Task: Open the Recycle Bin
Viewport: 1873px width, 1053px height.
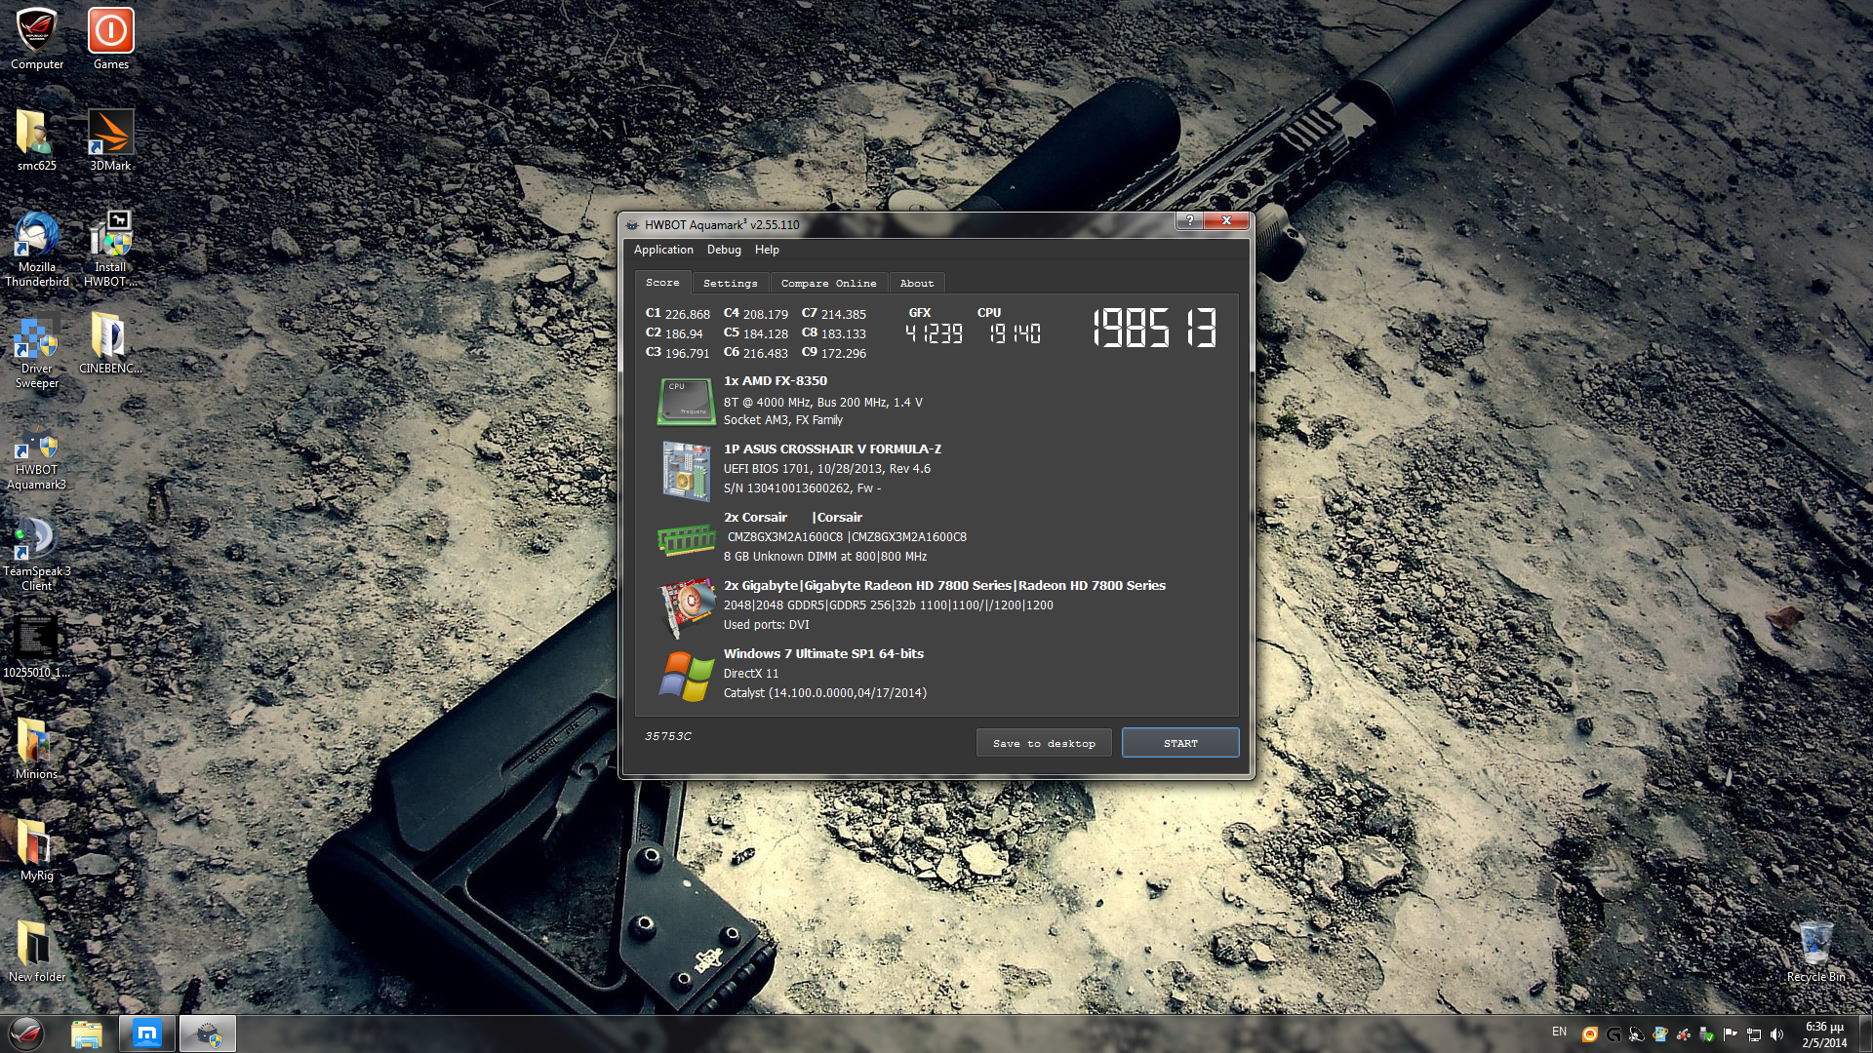Action: pyautogui.click(x=1815, y=952)
